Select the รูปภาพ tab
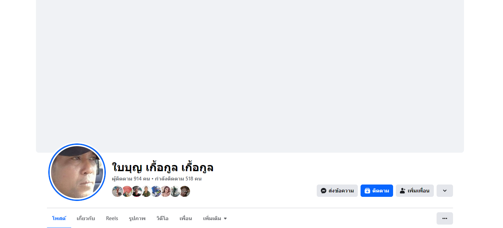Viewport: 503px width, 228px height. (x=137, y=218)
